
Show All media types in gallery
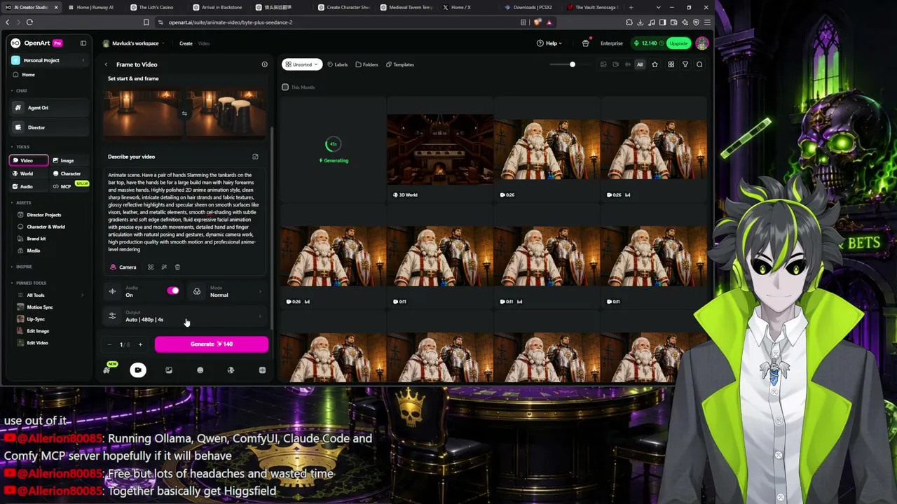(639, 64)
